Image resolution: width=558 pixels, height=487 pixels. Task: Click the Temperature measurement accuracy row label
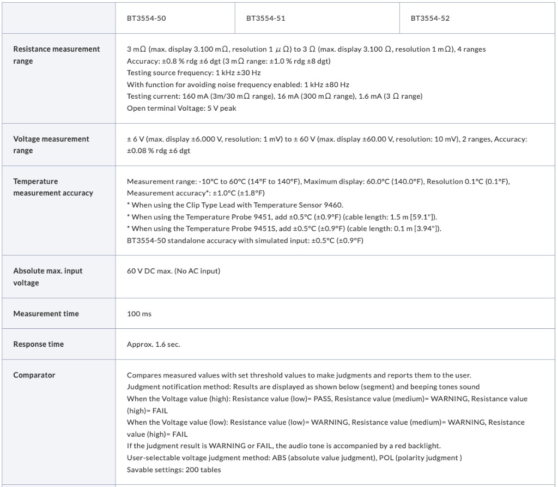tap(53, 187)
